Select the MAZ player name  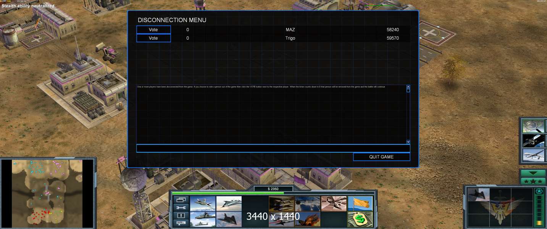click(x=290, y=30)
